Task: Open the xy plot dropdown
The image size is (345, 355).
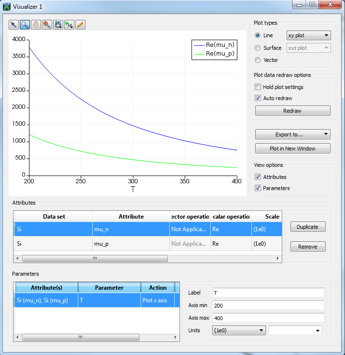Action: coord(308,35)
